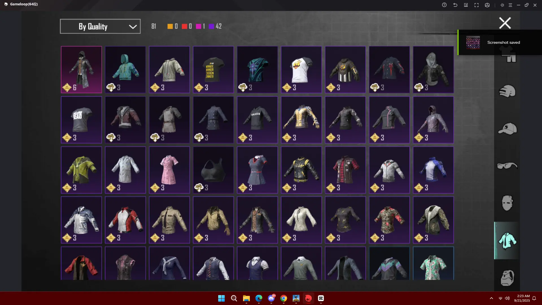The image size is (542, 305).
Task: Select the pink nurse dress item
Action: (169, 170)
